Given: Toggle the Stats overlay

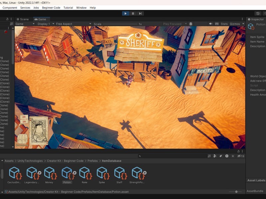Looking at the screenshot, I should (x=224, y=24).
